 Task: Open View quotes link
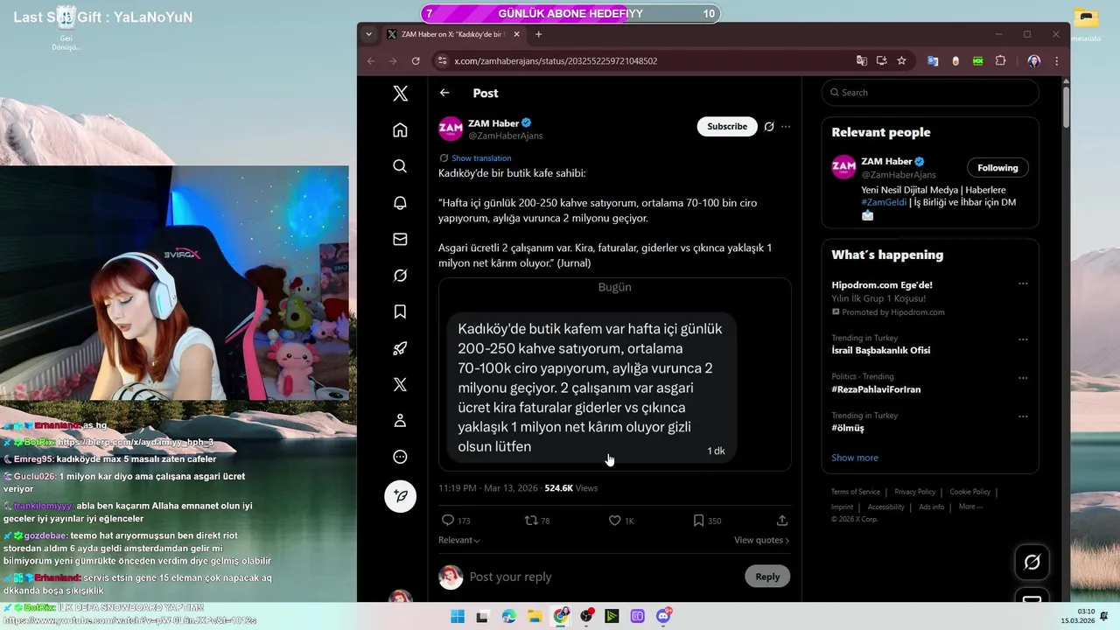[761, 541]
